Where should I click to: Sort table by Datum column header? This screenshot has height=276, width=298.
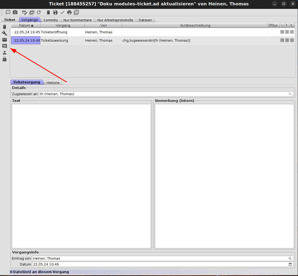pos(26,26)
